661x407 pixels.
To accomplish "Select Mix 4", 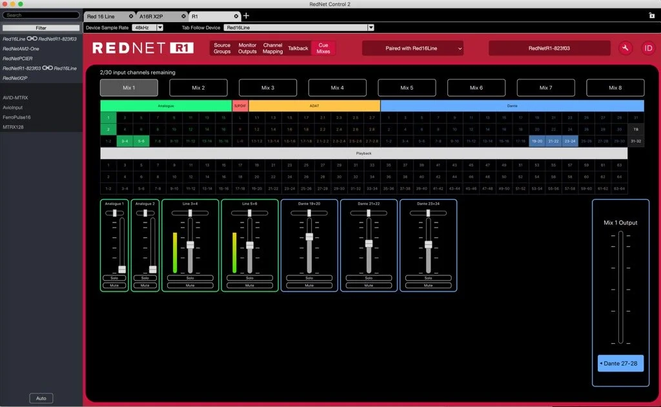I will pos(337,88).
